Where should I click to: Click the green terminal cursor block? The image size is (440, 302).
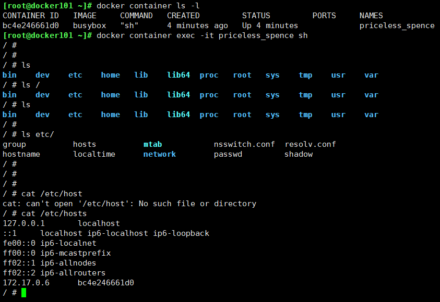pos(23,293)
